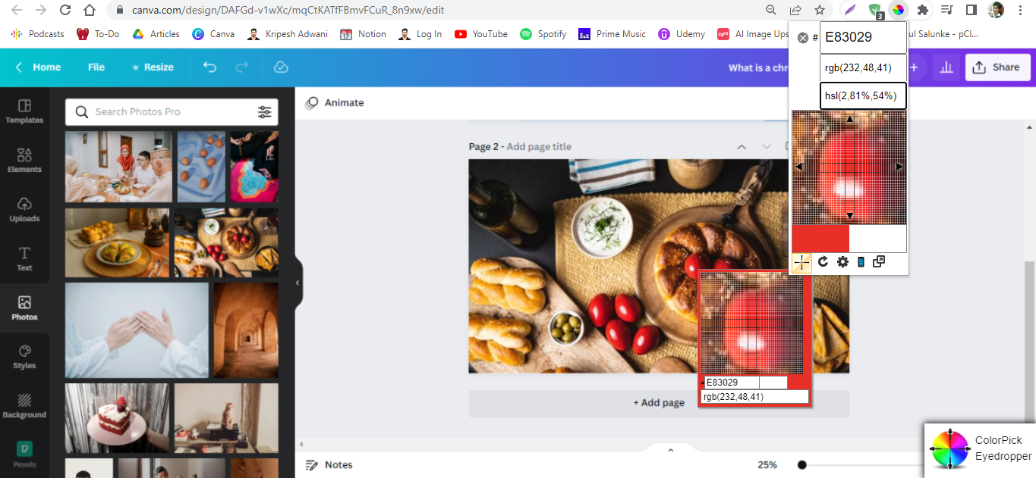The width and height of the screenshot is (1036, 478).
Task: Click the ColorPick Eyedropper extension icon
Action: (x=898, y=11)
